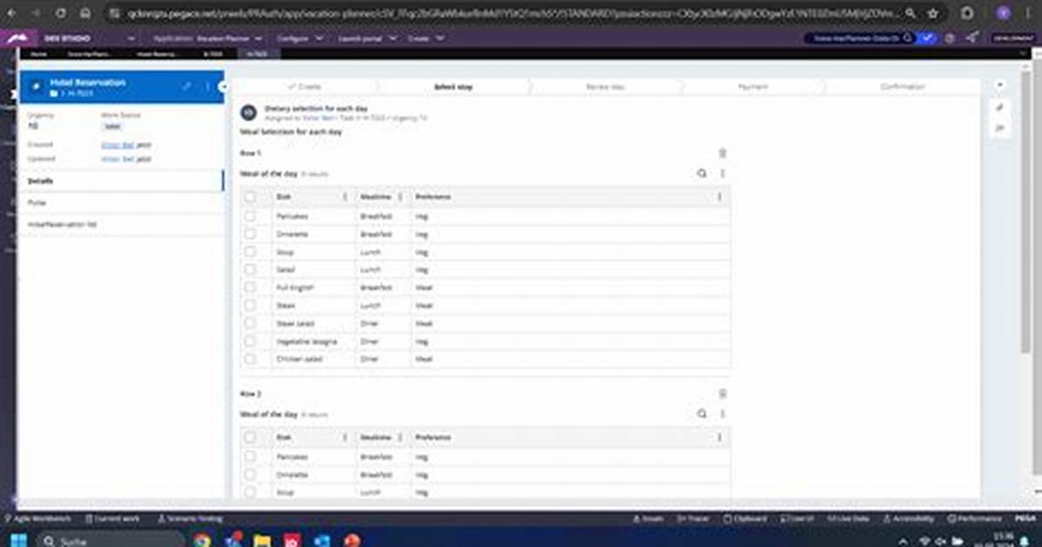Select the HotelReservation list tab
The image size is (1042, 547).
pos(122,225)
